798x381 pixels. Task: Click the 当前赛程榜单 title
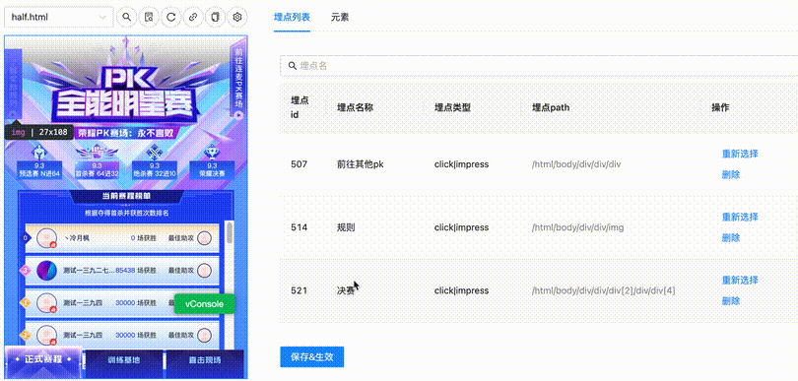tap(126, 196)
